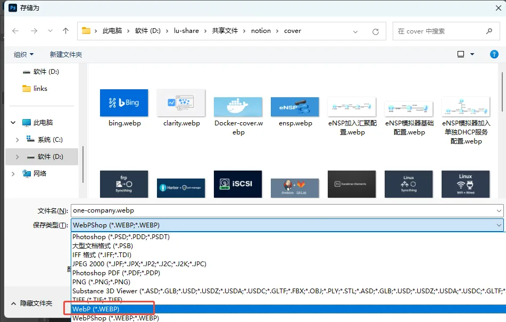This screenshot has height=322, width=506.
Task: Select the ensp.webp file thumbnail
Action: [x=295, y=107]
